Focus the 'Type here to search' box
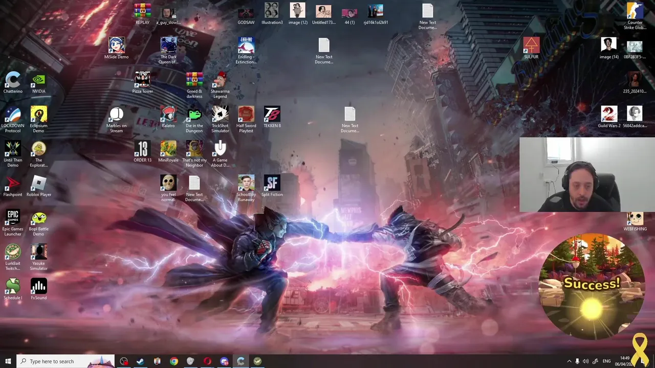Viewport: 655px width, 368px height. tap(65, 361)
